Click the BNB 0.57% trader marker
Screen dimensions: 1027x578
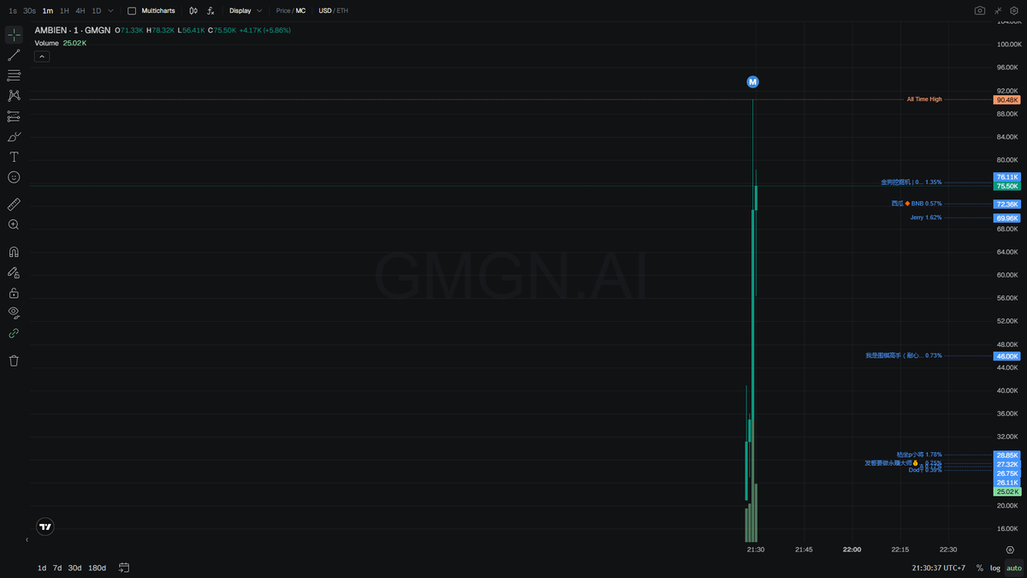coord(917,204)
